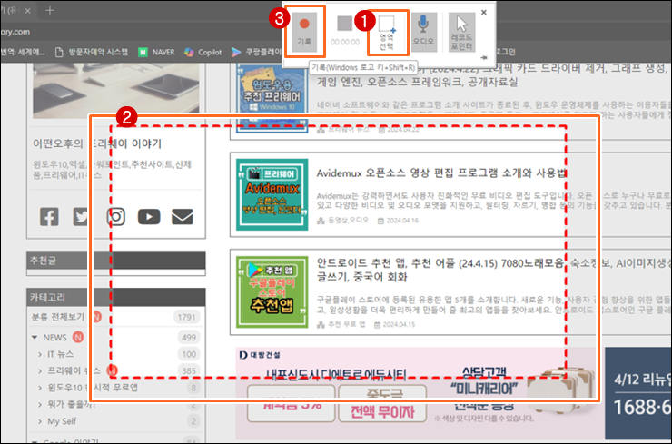
Task: Toggle 오디오 microphone recording
Action: point(423,32)
